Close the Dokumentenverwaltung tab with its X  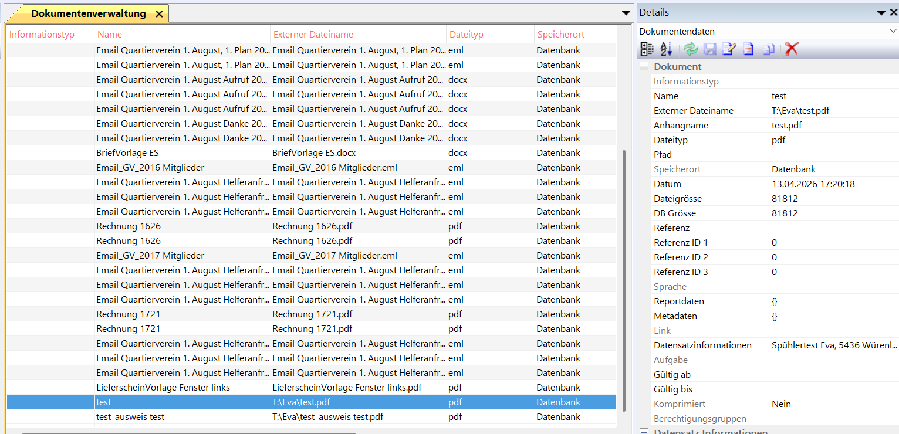tap(159, 14)
